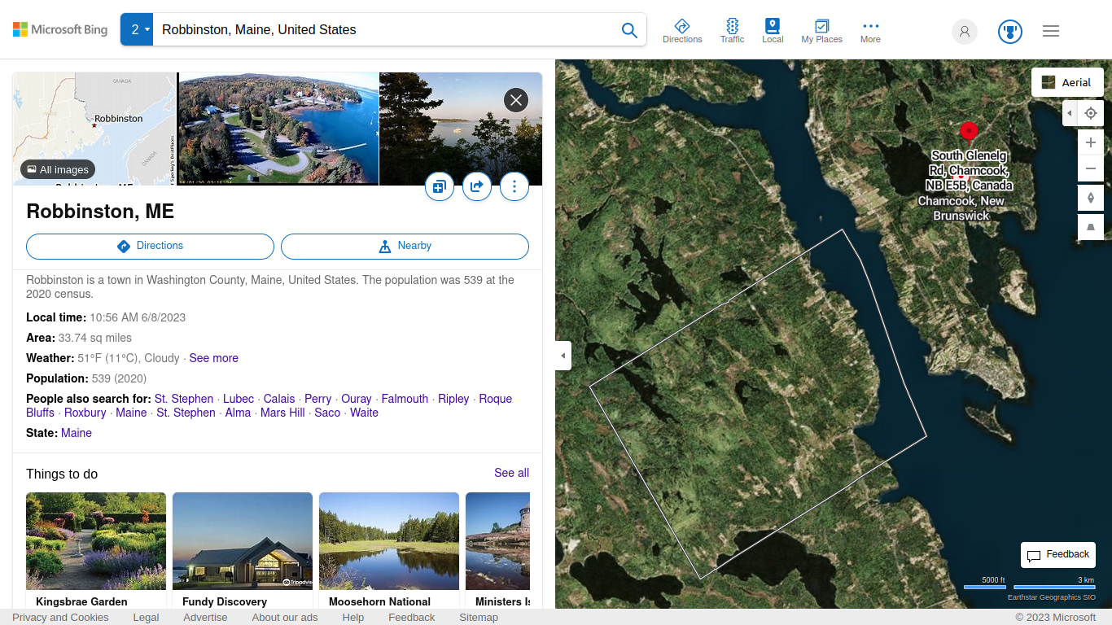Open the sunset trees photo thumbnail

[x=461, y=129]
